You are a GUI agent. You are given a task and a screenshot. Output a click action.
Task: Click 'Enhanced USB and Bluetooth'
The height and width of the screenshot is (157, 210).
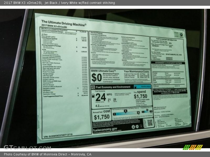[x=52, y=87]
